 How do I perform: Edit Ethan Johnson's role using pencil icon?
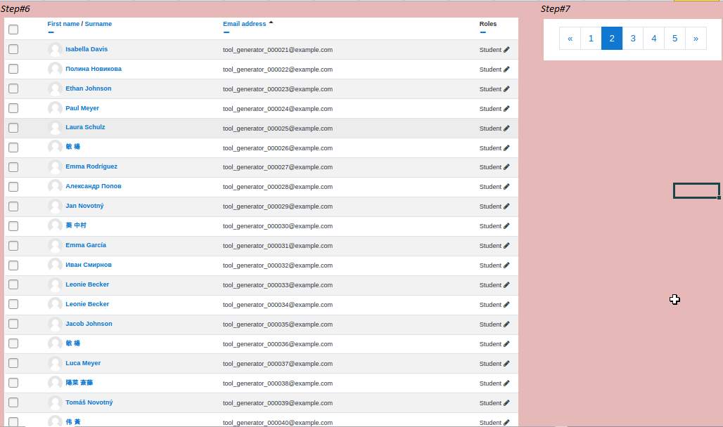pos(506,89)
